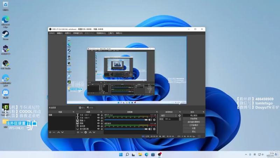Screen dimensions: 280x158
Task: Open 帮助(H) menu
Action: point(119,33)
